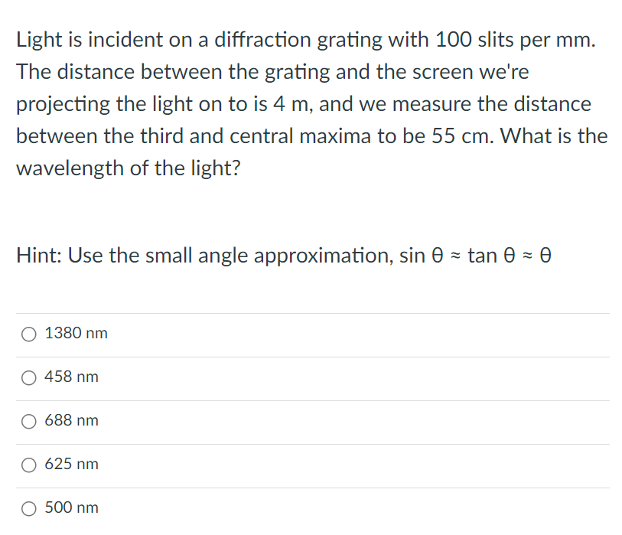Screen dimensions: 622x535
Task: Click the 625 nm answer label
Action: (73, 465)
